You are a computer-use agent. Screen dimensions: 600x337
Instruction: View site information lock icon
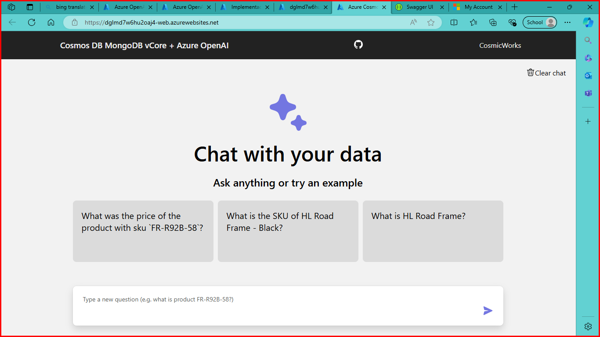(x=75, y=22)
